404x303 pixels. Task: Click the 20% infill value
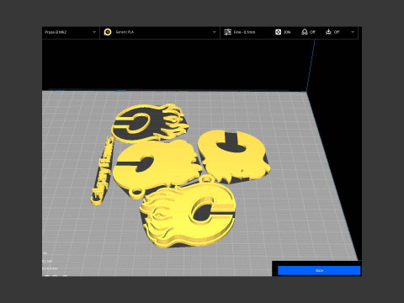click(x=287, y=32)
